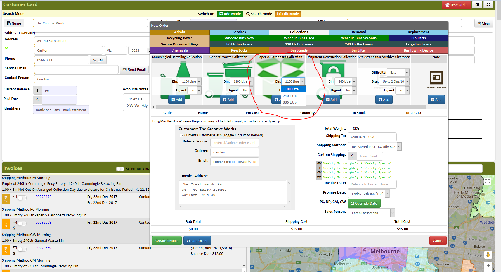Open the Wheelie Bins New category
Viewport: 501px width, 273px height.
pyautogui.click(x=239, y=38)
